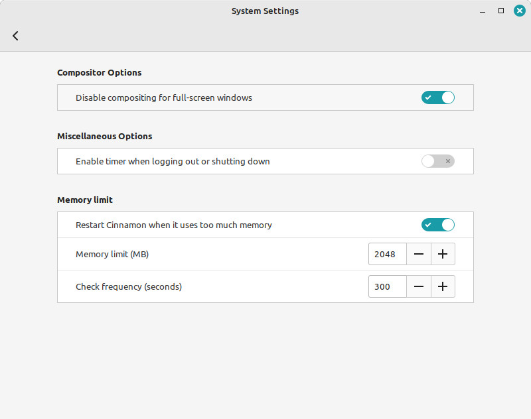This screenshot has height=419, width=531.
Task: Click the 'System Settings' window title
Action: point(265,11)
